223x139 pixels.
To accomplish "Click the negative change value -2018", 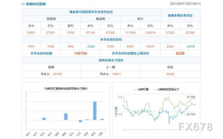I will [190, 47].
